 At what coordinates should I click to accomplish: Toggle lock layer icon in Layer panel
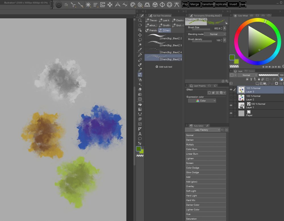259,79
